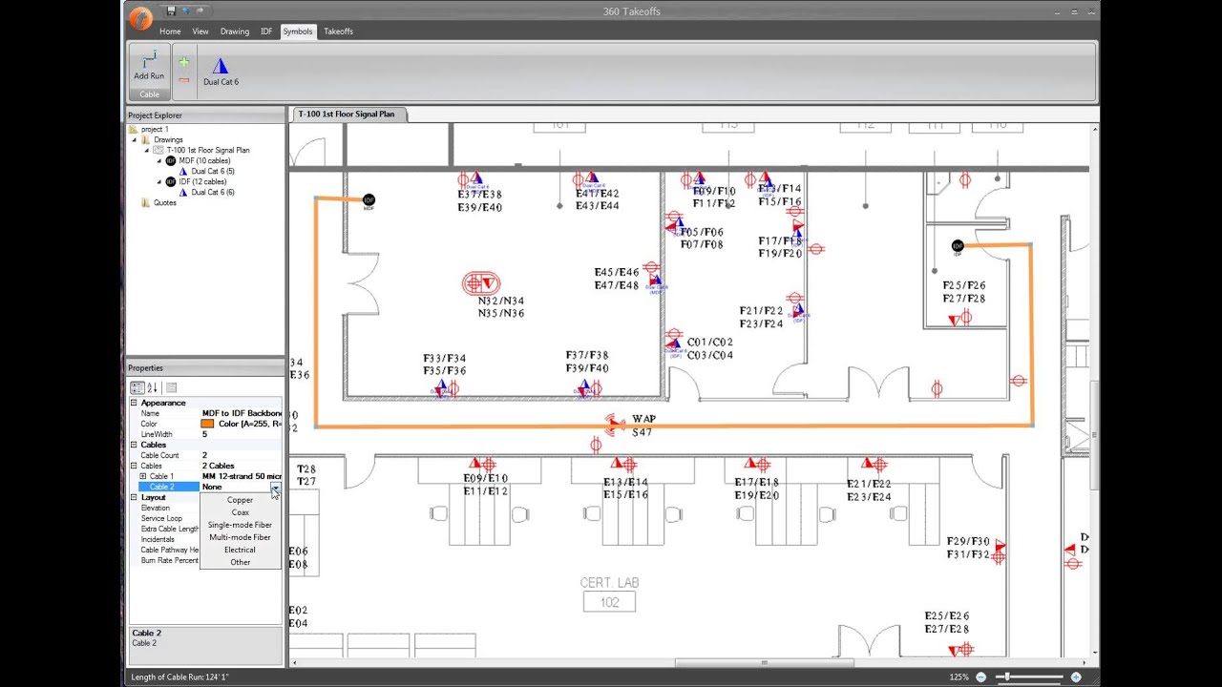This screenshot has height=687, width=1222.
Task: Click the Save icon in quick access toolbar
Action: coord(171,10)
